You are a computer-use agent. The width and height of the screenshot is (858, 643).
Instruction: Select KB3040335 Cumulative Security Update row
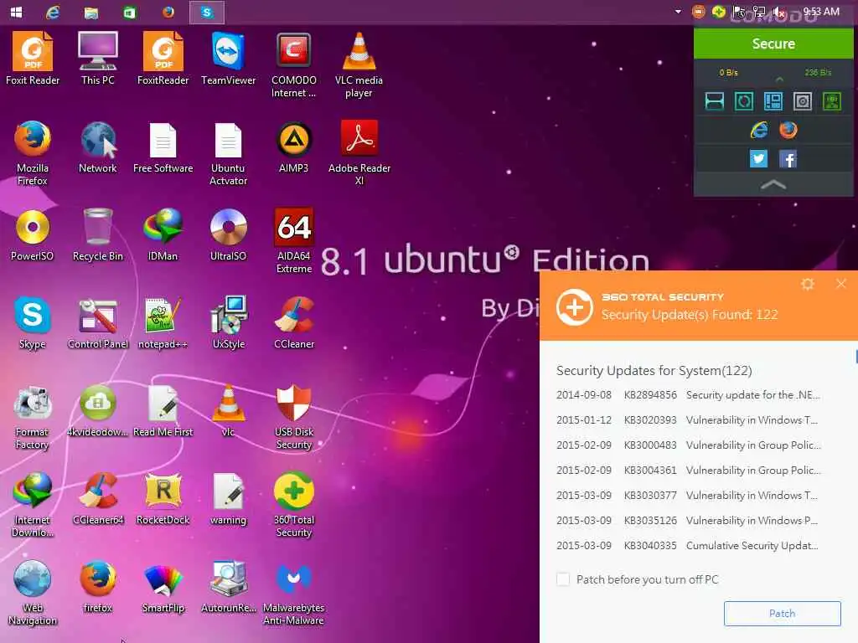[689, 546]
